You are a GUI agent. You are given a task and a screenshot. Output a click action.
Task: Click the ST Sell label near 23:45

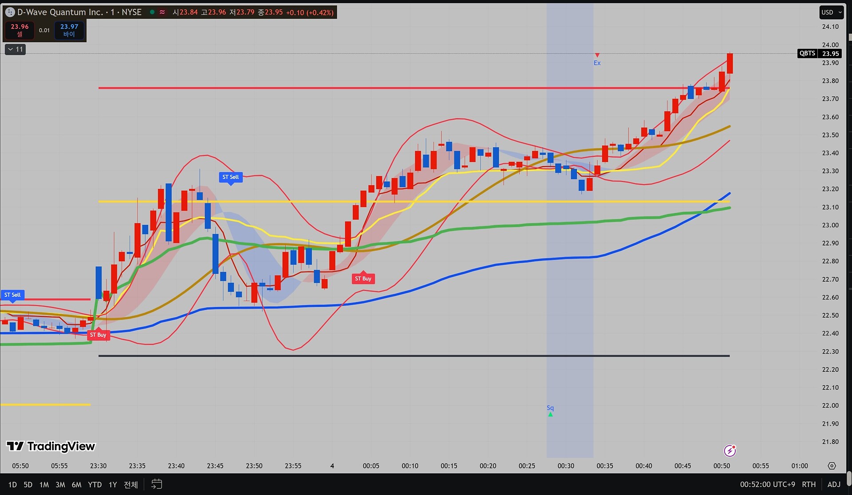230,177
